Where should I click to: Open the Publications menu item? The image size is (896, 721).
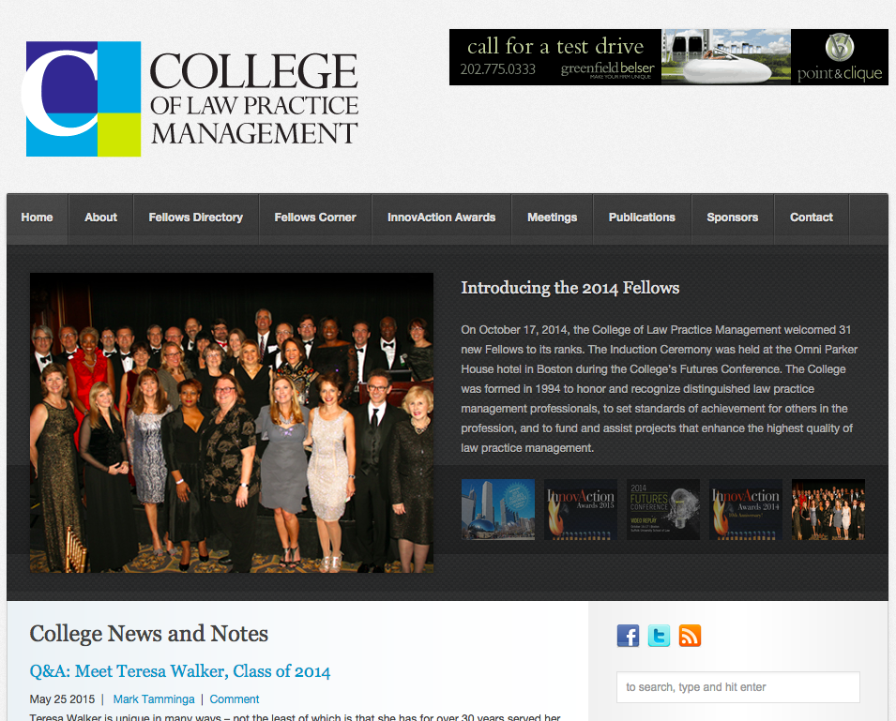(x=642, y=218)
